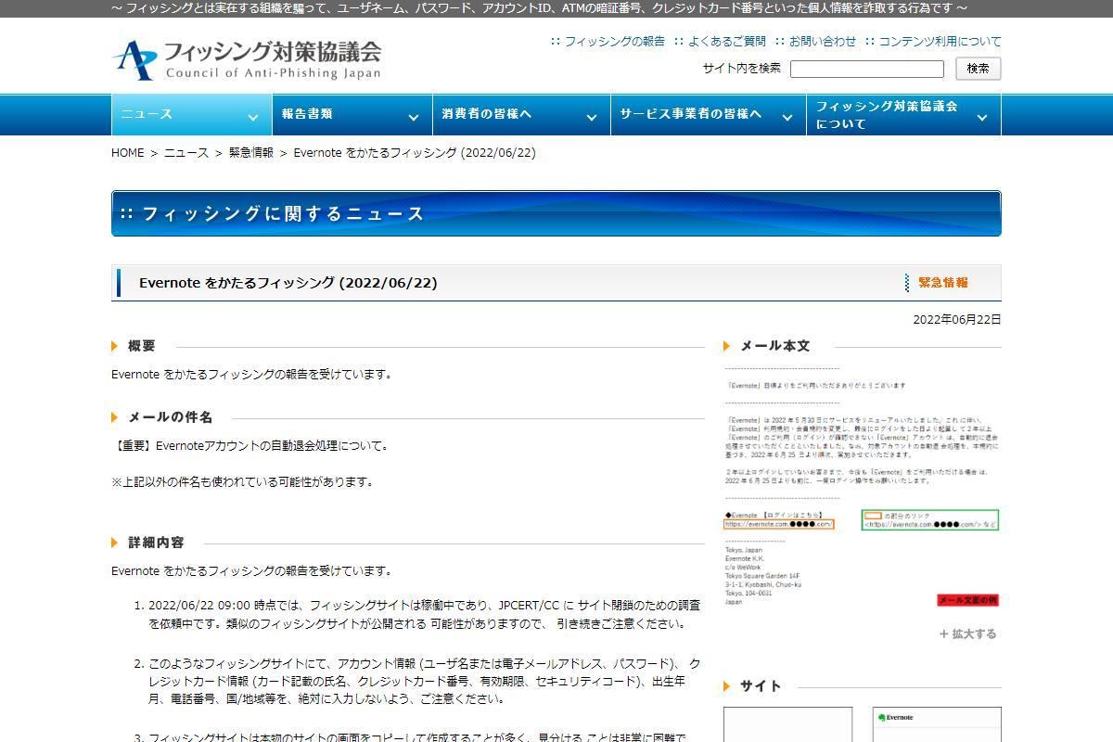Click the Council of Anti-Phishing Japan logo

pos(247,60)
